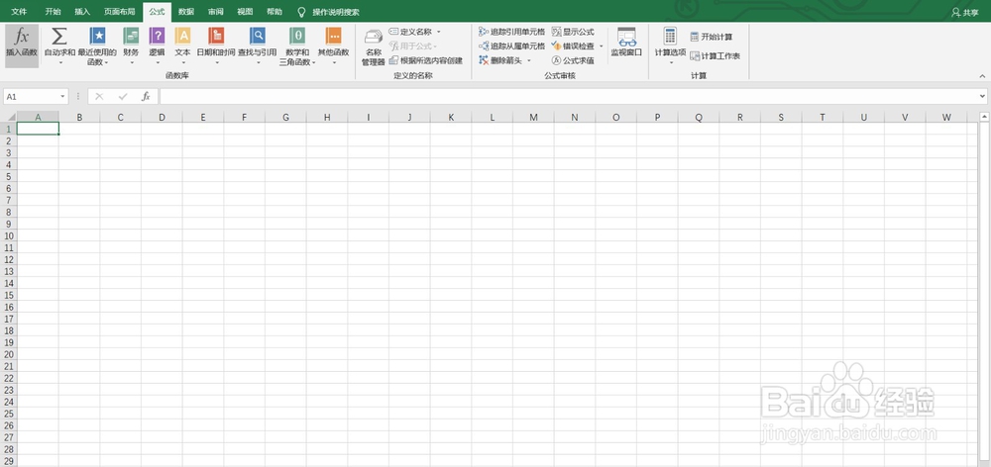Image resolution: width=991 pixels, height=467 pixels.
Task: Click the Share (共享) button
Action: (964, 12)
